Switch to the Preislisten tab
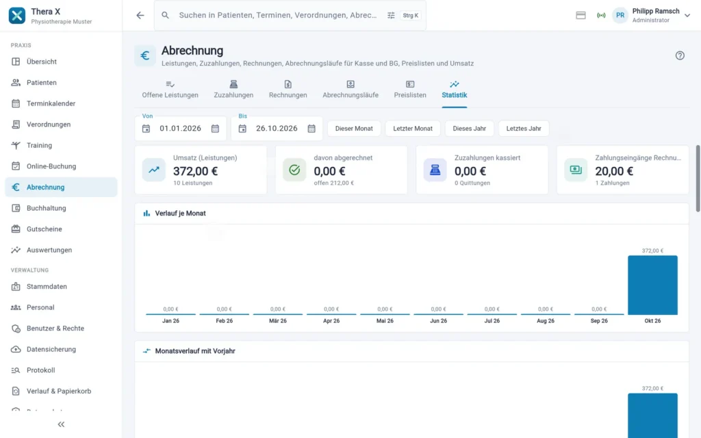This screenshot has width=701, height=438. point(410,90)
